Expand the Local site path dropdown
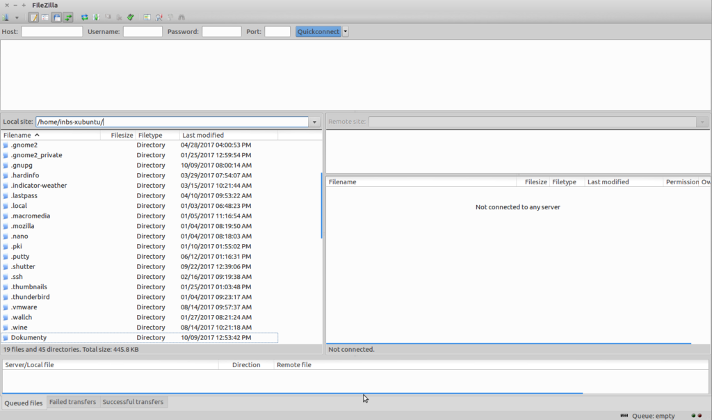 tap(314, 122)
